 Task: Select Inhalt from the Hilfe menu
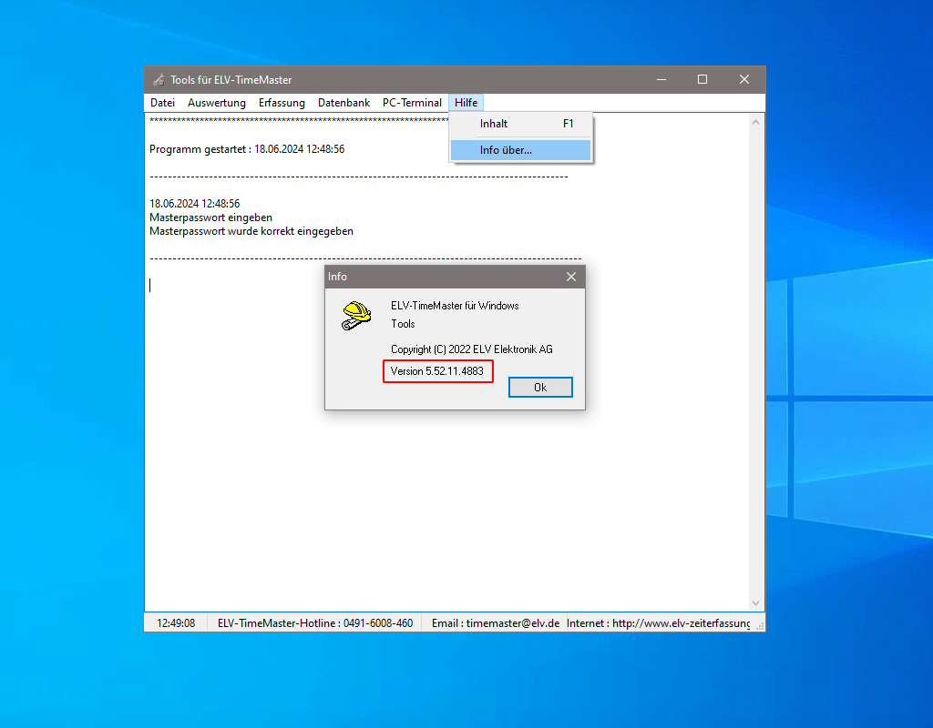coord(494,124)
